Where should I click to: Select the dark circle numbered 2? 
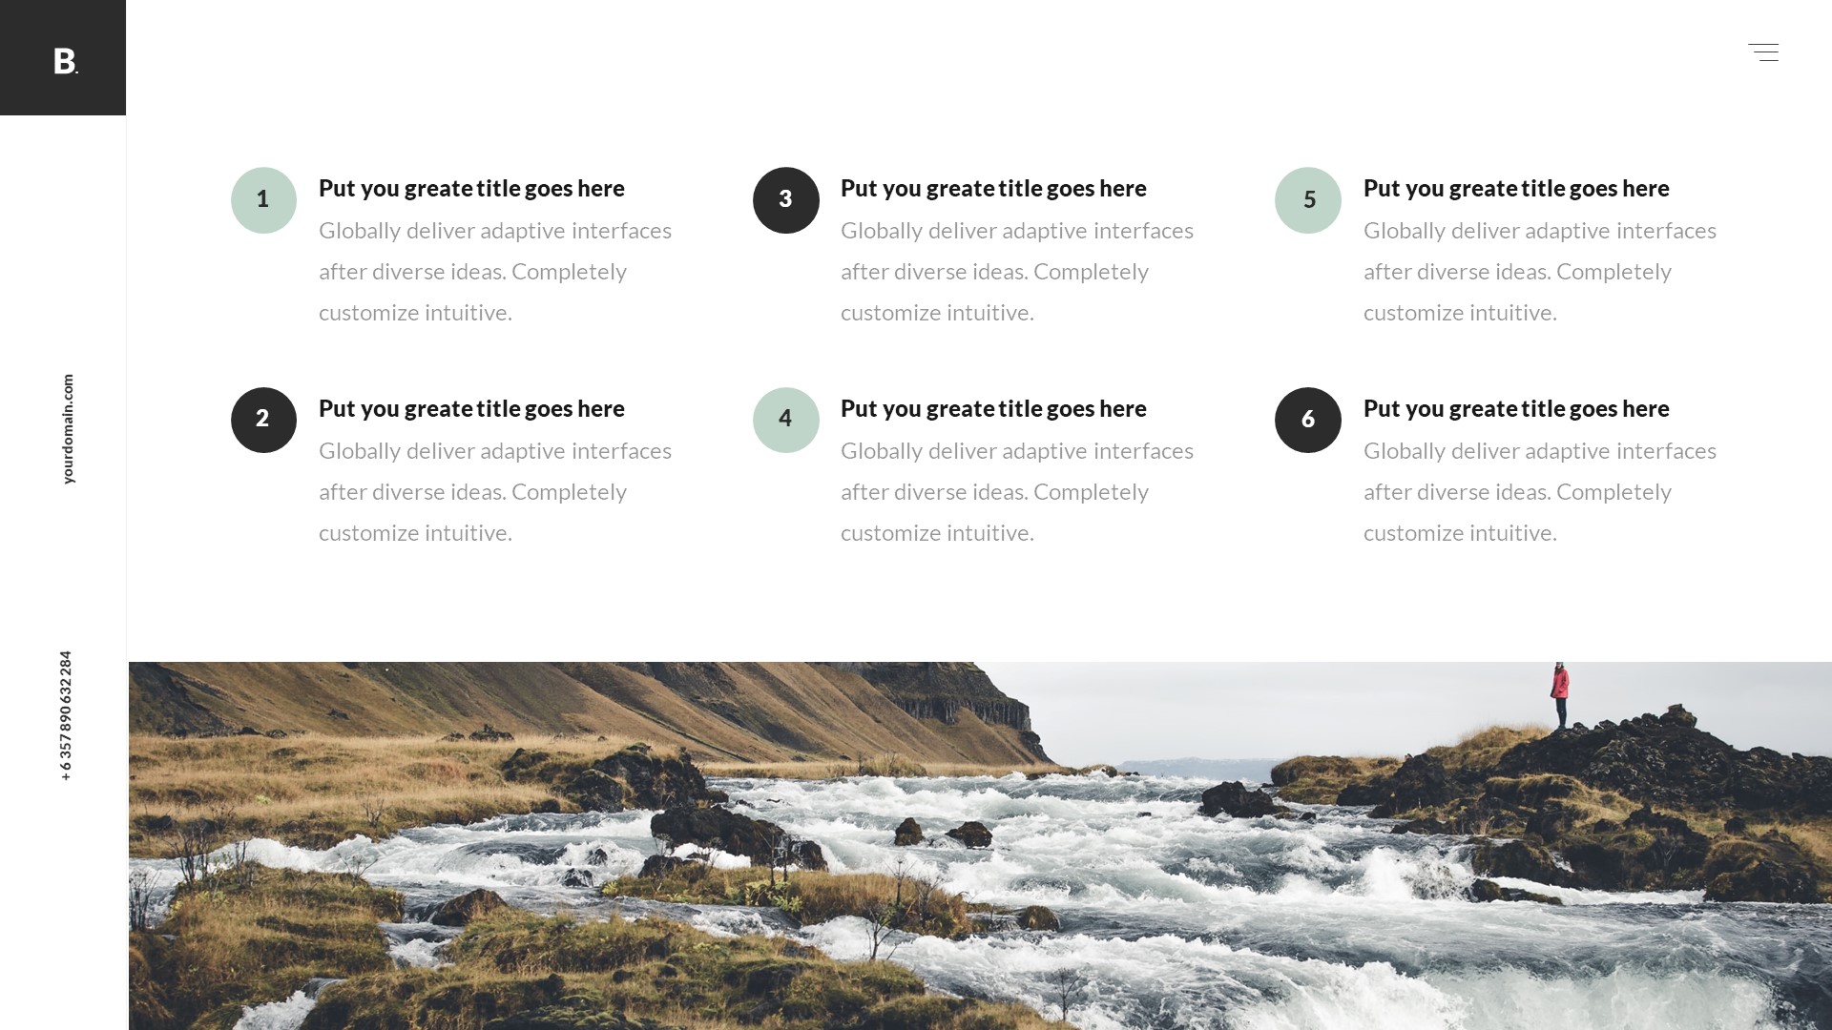(x=263, y=420)
